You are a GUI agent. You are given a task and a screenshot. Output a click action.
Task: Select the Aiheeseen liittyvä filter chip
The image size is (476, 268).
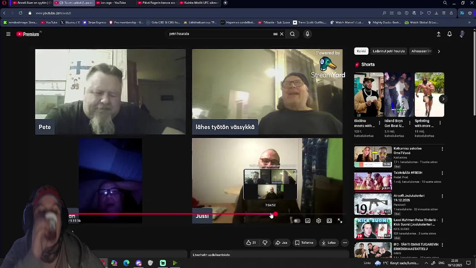pos(421,51)
